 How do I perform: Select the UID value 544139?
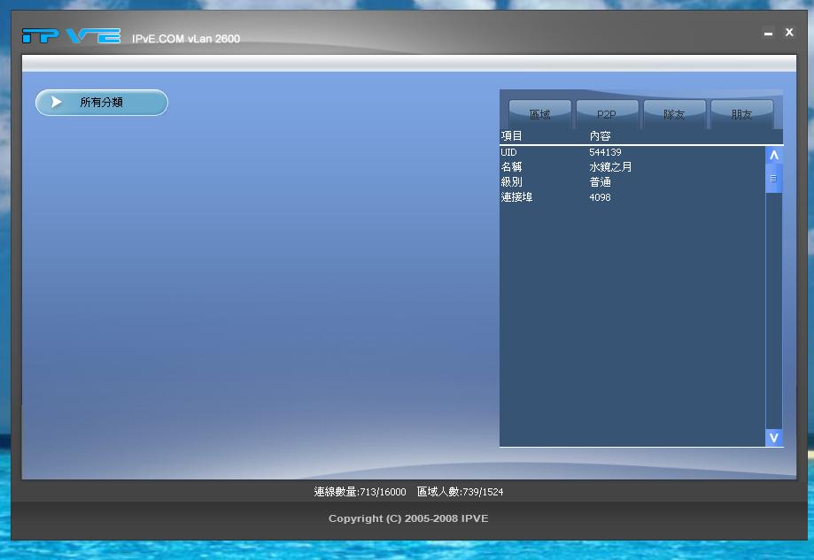click(x=605, y=152)
